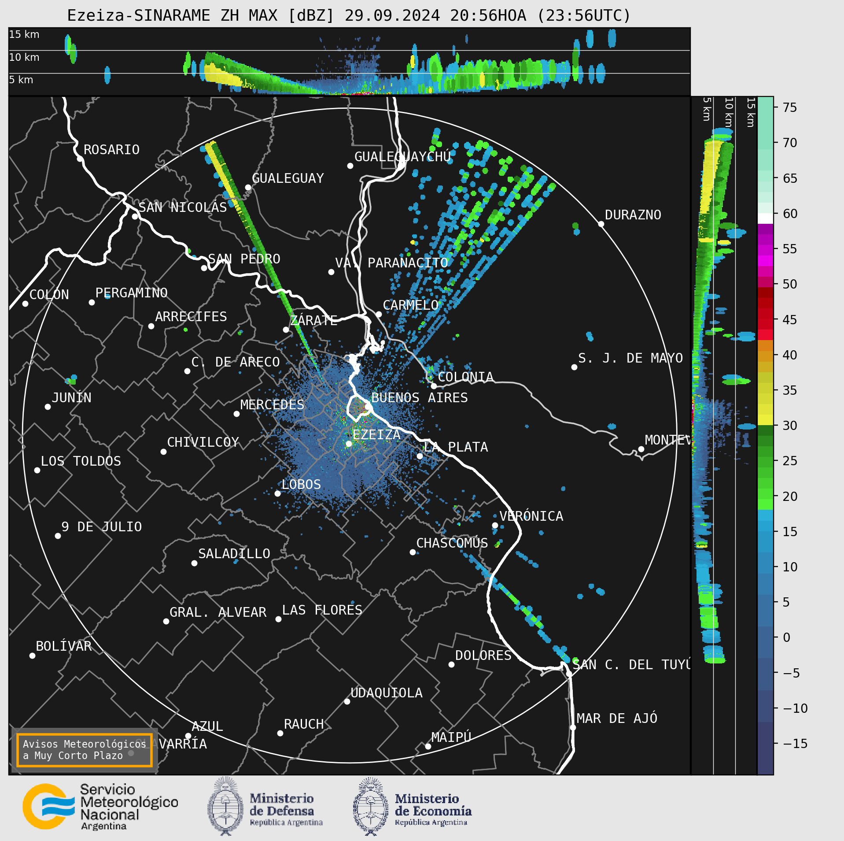This screenshot has width=844, height=841.
Task: Click the COLONIA city label
Action: coord(465,377)
